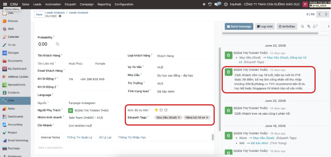331x157 pixels.
Task: Open Stringee app in sidebar
Action: (x=15, y=53)
